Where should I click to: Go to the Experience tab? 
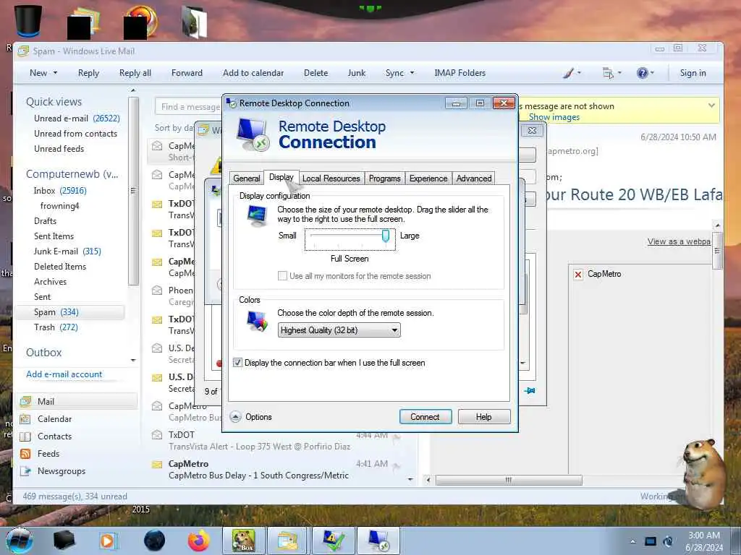click(x=428, y=178)
